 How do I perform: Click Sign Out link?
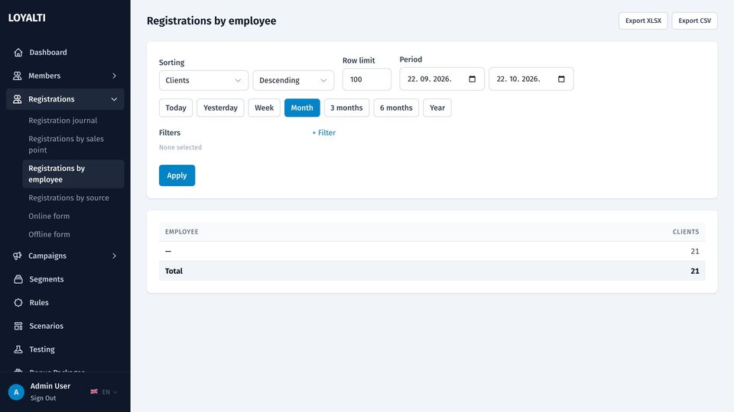[43, 398]
